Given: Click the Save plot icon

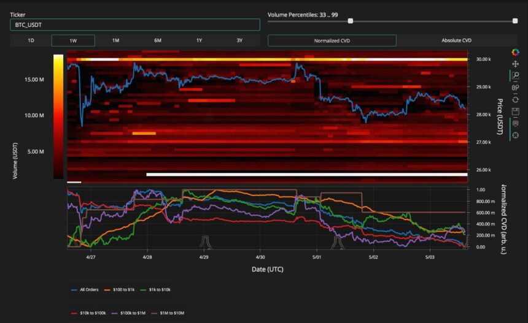Looking at the screenshot, I should 516,111.
